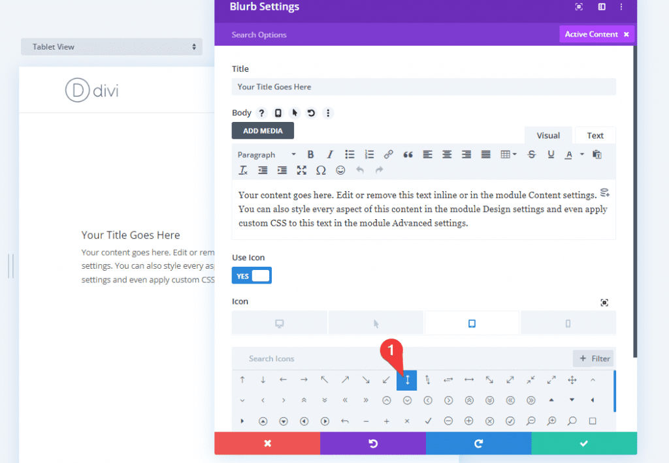
Task: Click purple undo button at bottom
Action: click(x=373, y=443)
